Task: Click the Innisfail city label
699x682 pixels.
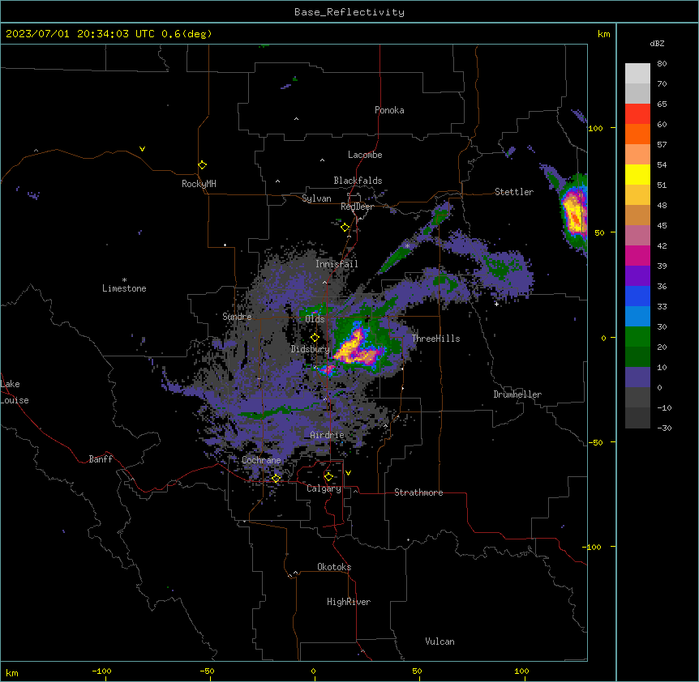Action: 337,264
